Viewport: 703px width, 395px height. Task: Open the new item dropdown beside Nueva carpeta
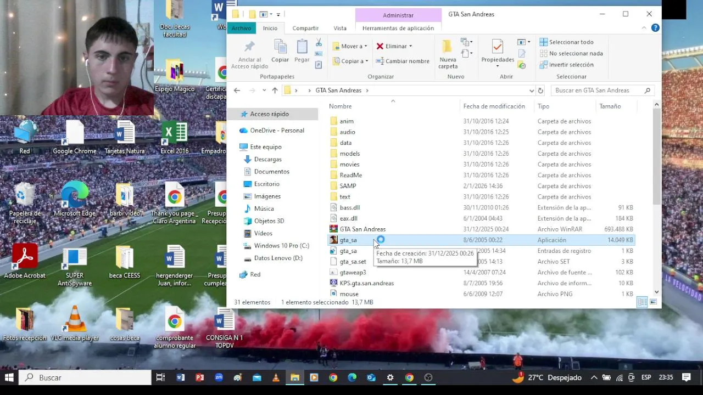coord(467,42)
